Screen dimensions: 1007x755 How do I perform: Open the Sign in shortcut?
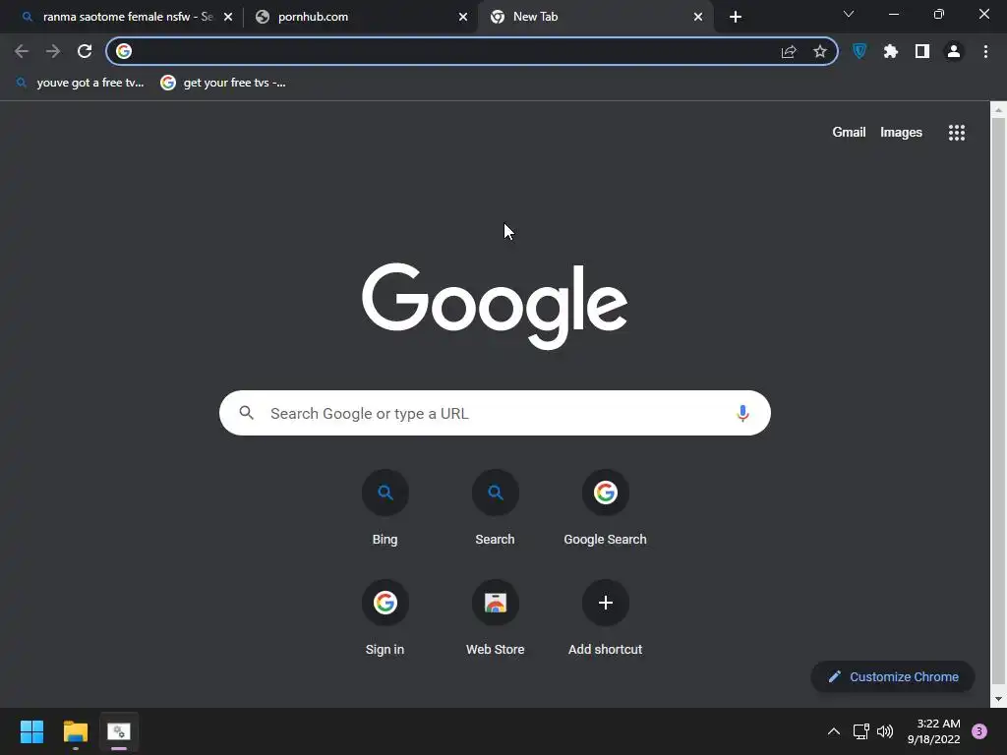(x=385, y=617)
